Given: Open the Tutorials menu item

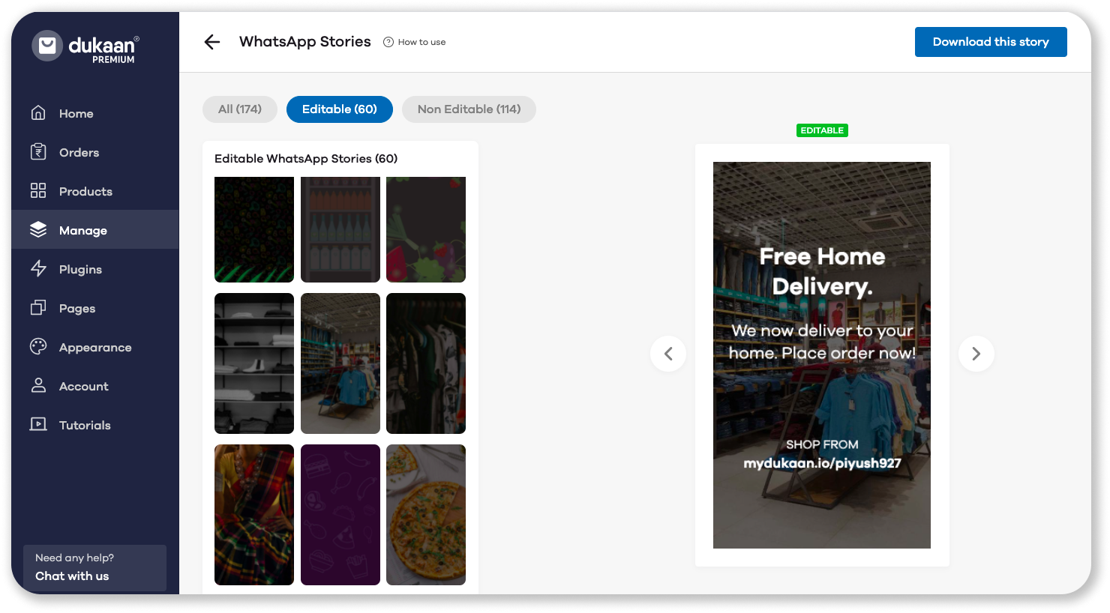Looking at the screenshot, I should click(x=95, y=425).
